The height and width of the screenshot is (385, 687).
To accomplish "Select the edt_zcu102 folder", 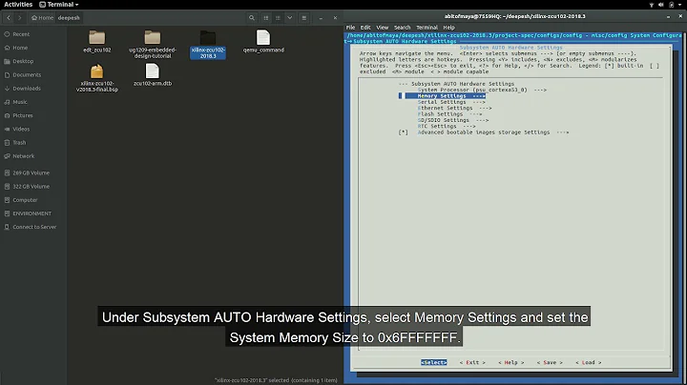I will [x=96, y=42].
